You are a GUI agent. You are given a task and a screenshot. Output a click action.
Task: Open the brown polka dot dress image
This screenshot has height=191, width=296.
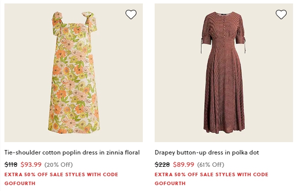click(x=224, y=73)
